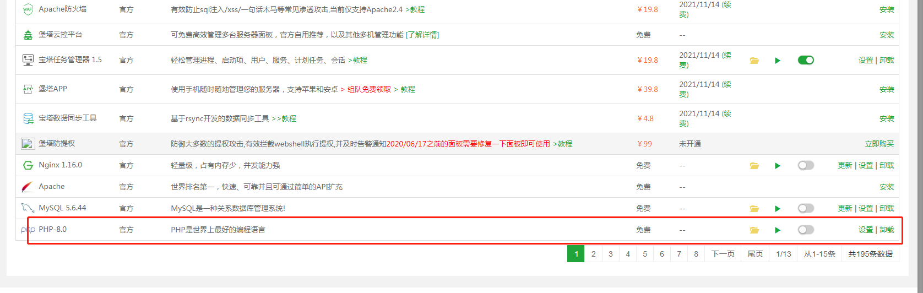Go to pagination page 5

pyautogui.click(x=645, y=254)
